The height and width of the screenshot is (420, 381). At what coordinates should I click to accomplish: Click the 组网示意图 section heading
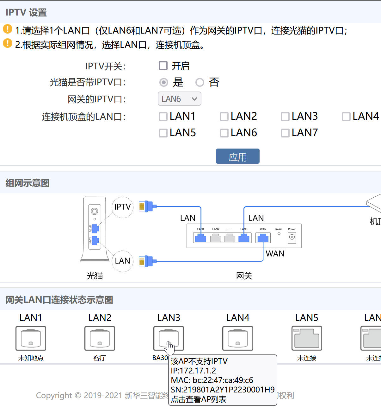click(28, 183)
